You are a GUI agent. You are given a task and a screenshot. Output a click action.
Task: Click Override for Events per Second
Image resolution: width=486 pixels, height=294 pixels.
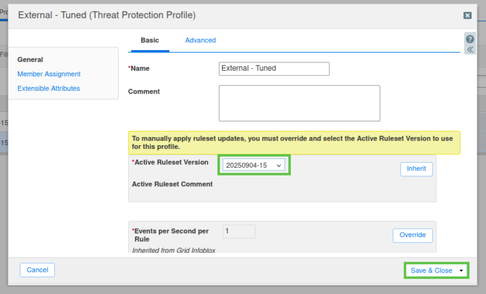tap(412, 235)
